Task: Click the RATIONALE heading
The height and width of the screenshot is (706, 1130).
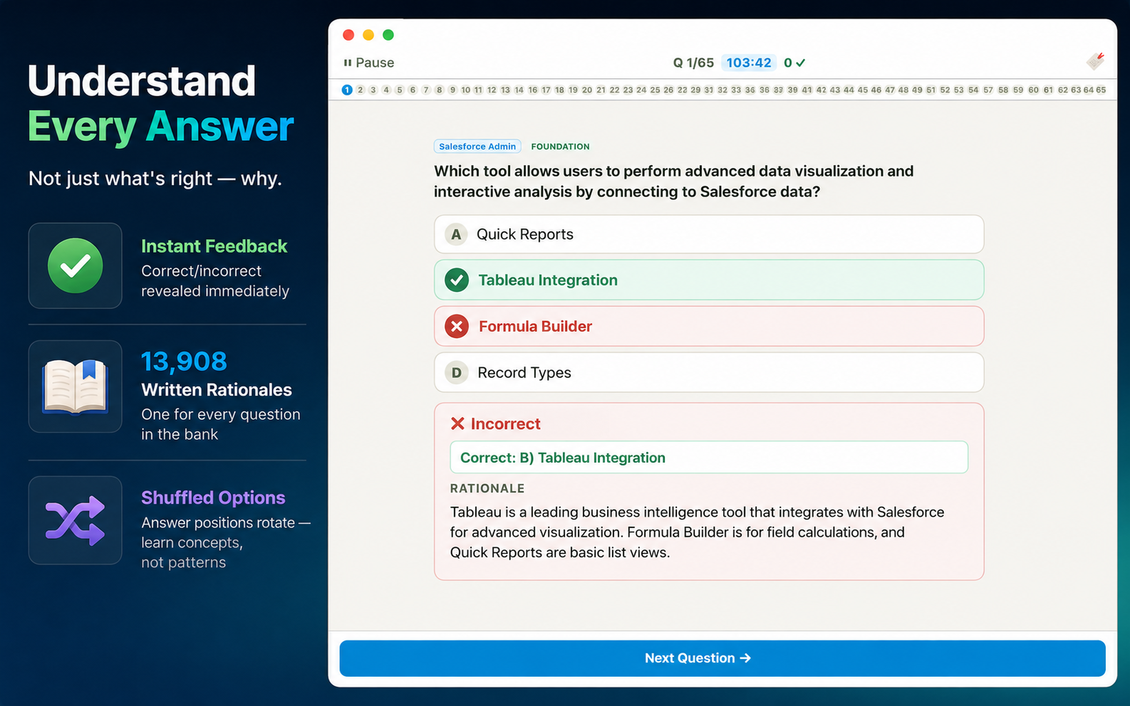Action: [487, 488]
